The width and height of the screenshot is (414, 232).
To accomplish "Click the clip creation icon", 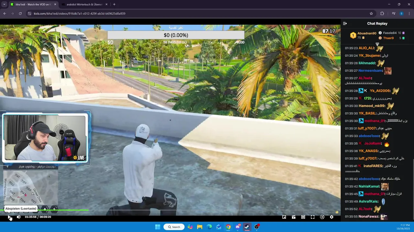I will (x=294, y=217).
